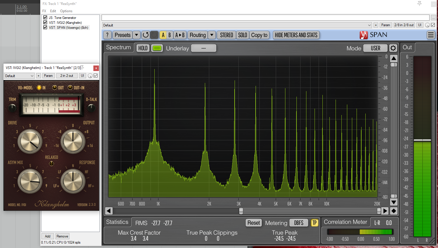Toggle the JS: Tone Generator checkbox

45,17
